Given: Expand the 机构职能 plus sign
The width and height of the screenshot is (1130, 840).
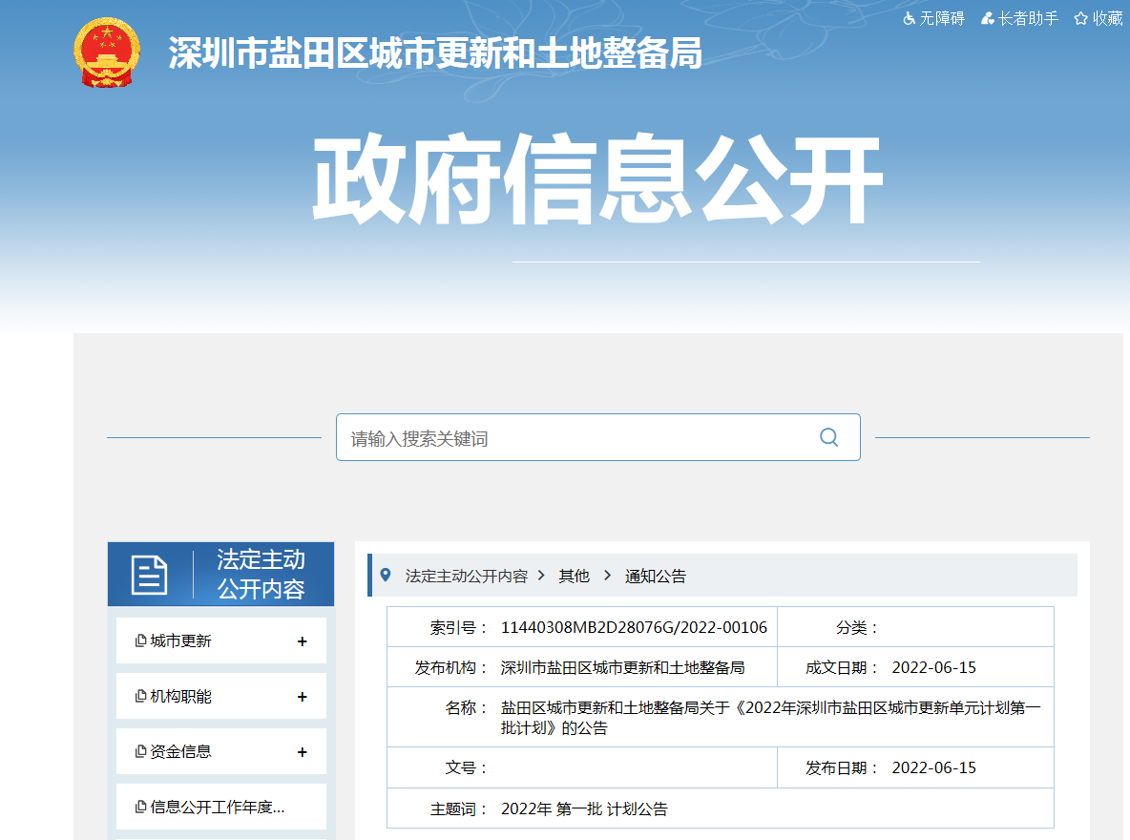Looking at the screenshot, I should point(302,697).
